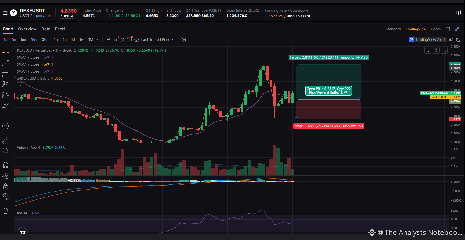The height and width of the screenshot is (240, 465).
Task: Click the Open P&L Risk/Reward label
Action: coord(329,91)
